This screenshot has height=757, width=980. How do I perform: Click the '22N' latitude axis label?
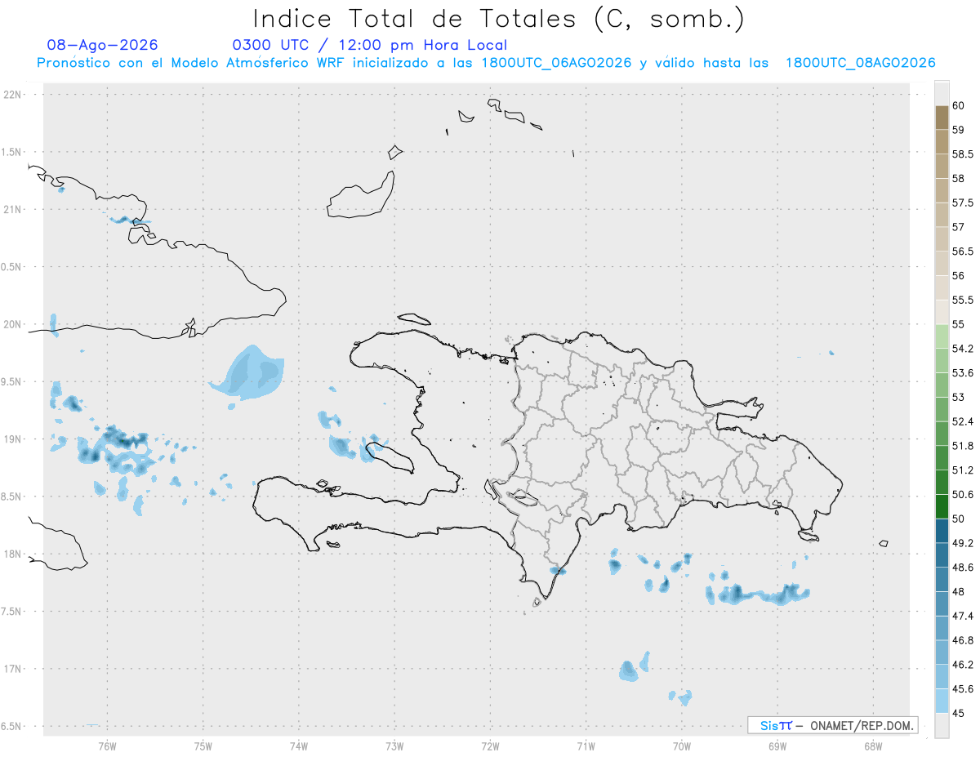pos(14,95)
